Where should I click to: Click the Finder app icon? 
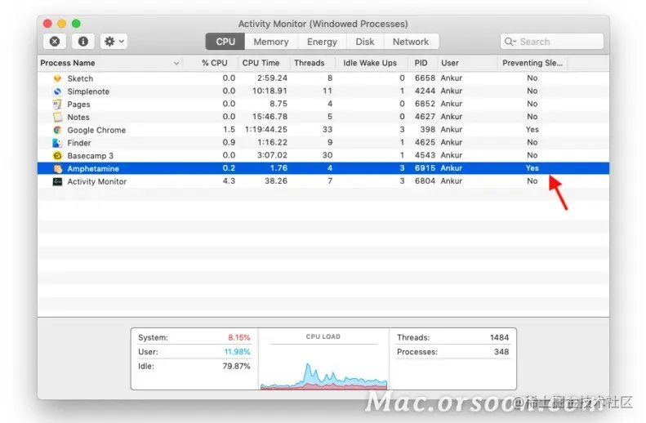pos(57,143)
